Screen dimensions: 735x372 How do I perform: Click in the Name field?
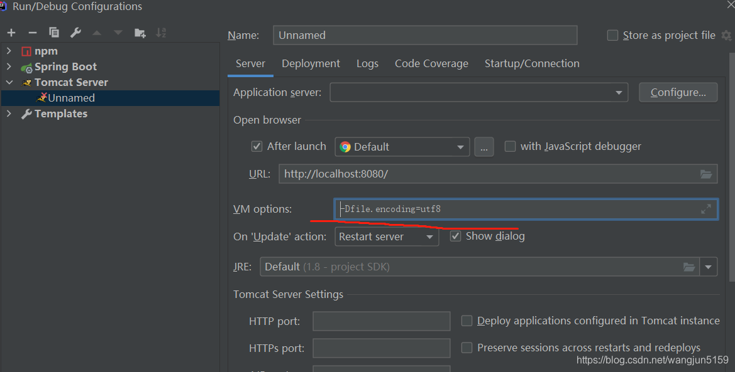[x=425, y=35]
